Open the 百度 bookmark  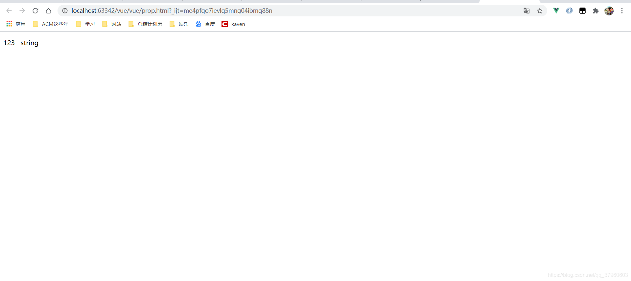(x=205, y=24)
